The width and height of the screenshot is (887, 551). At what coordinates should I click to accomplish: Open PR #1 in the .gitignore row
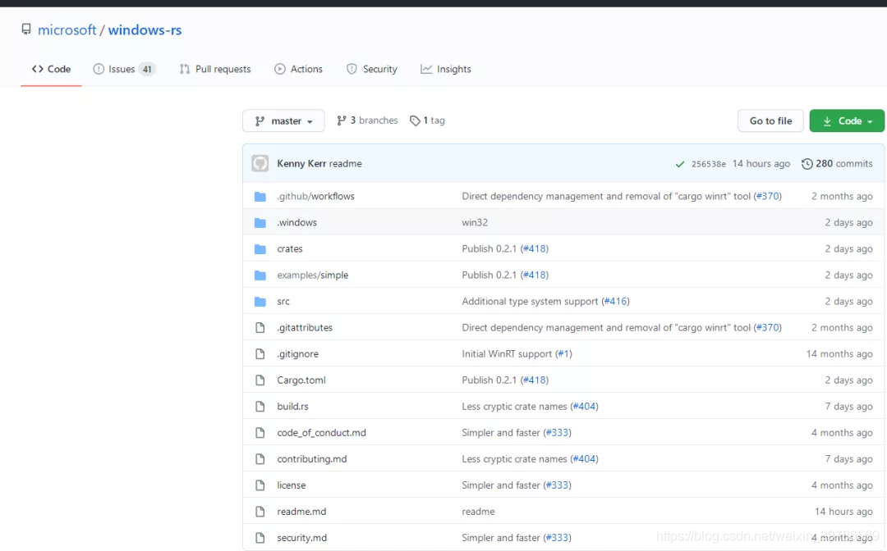tap(563, 353)
